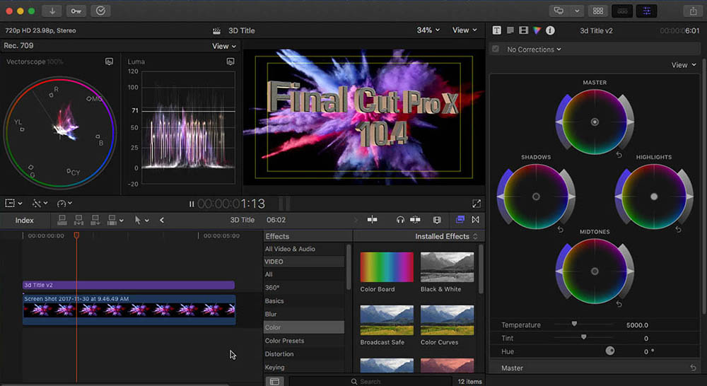Select the Black & White effect thumbnail

(447, 267)
